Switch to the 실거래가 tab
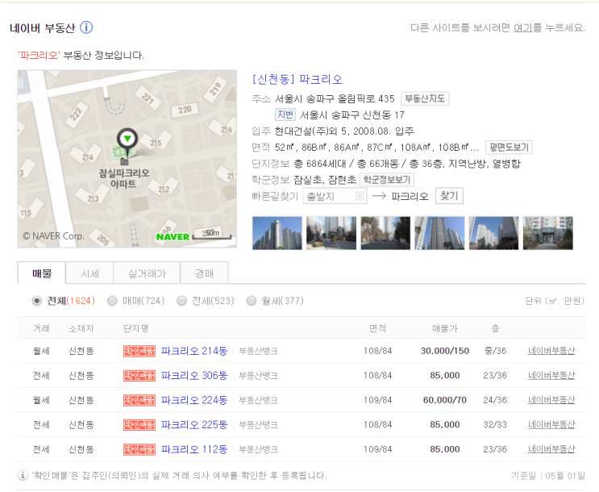The image size is (599, 492). (147, 273)
